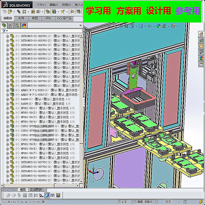This screenshot has height=205, width=205.
Task: Click the tree filter funnel icon
Action: [4, 31]
